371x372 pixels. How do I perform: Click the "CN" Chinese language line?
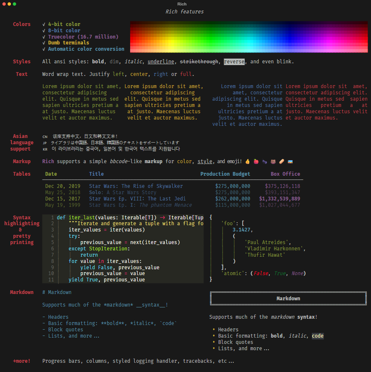(80, 136)
